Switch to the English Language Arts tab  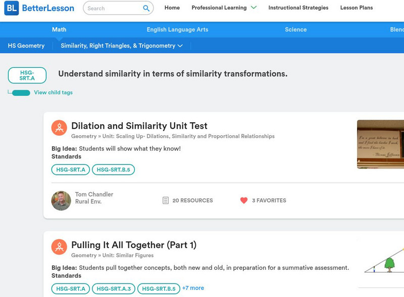pos(177,30)
